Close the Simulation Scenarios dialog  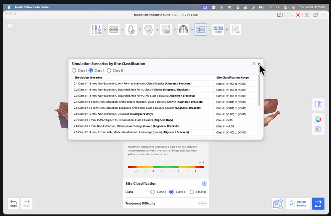pyautogui.click(x=259, y=64)
